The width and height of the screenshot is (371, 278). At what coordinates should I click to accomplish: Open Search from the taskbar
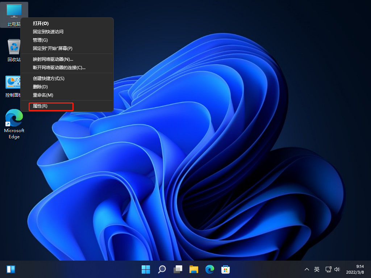(x=162, y=269)
